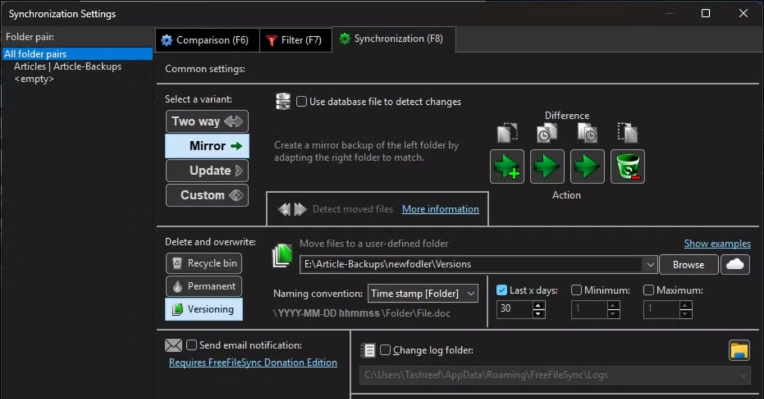Click the Maximum number field

[662, 309]
